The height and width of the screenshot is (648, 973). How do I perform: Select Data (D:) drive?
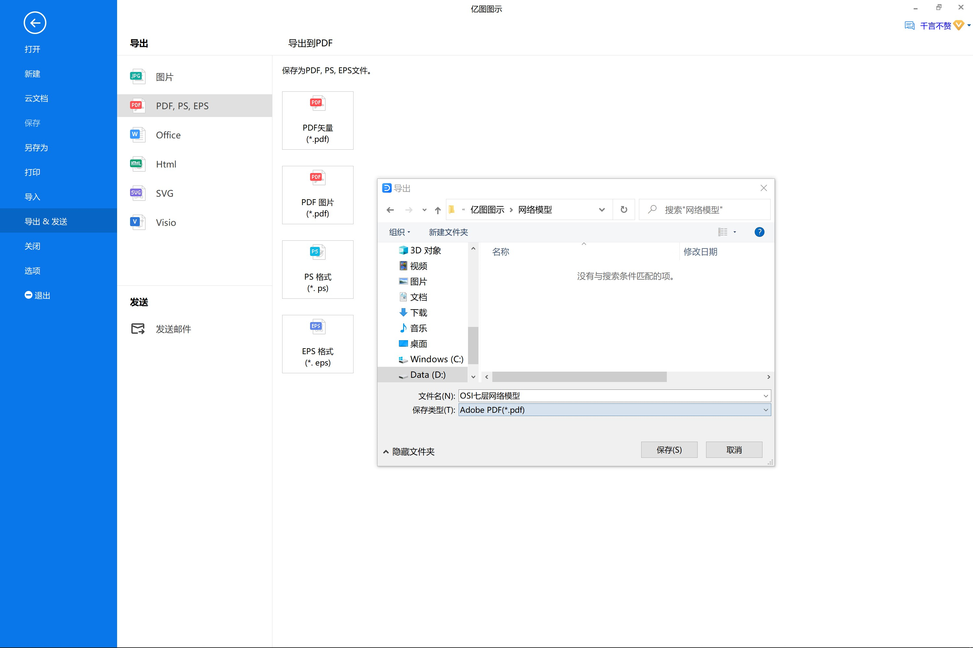point(422,375)
